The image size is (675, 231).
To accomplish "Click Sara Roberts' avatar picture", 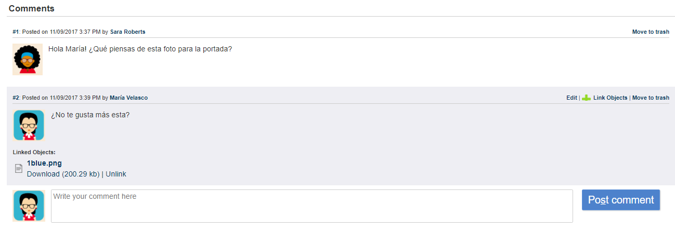I will click(x=27, y=59).
